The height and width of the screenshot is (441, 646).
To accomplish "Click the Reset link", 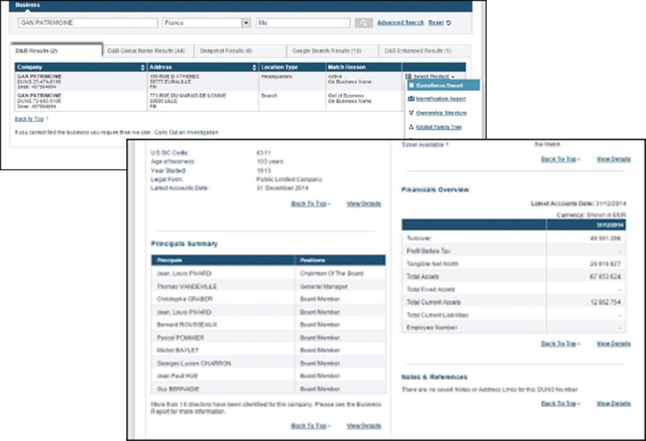I will click(439, 22).
